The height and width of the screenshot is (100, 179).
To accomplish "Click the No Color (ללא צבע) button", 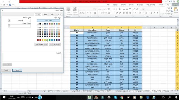I will (48, 21).
